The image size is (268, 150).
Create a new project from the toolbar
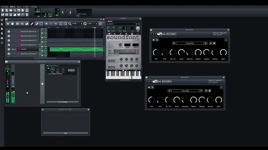pos(3,10)
